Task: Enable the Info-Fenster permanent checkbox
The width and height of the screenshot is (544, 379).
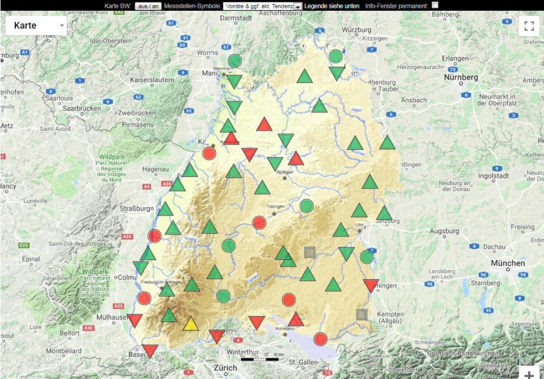Action: tap(435, 5)
